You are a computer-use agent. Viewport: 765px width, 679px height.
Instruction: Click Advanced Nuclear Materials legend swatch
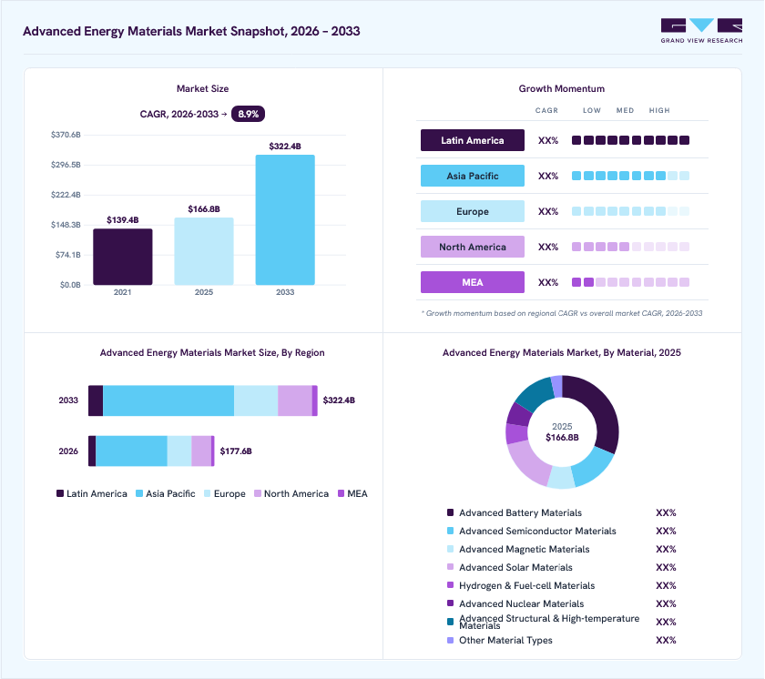pyautogui.click(x=450, y=603)
